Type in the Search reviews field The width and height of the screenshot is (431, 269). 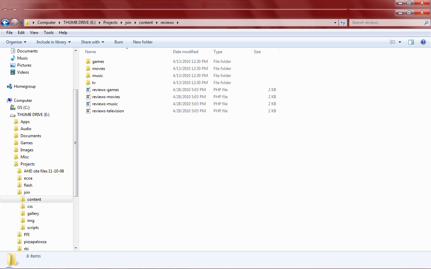click(x=387, y=23)
